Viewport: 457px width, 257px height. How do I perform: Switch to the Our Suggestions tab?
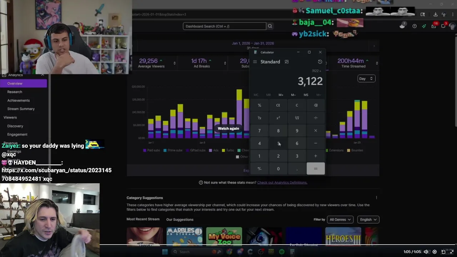point(180,220)
